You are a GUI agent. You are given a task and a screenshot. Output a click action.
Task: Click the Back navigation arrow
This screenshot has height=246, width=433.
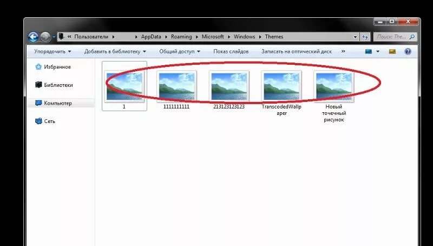[x=33, y=37]
